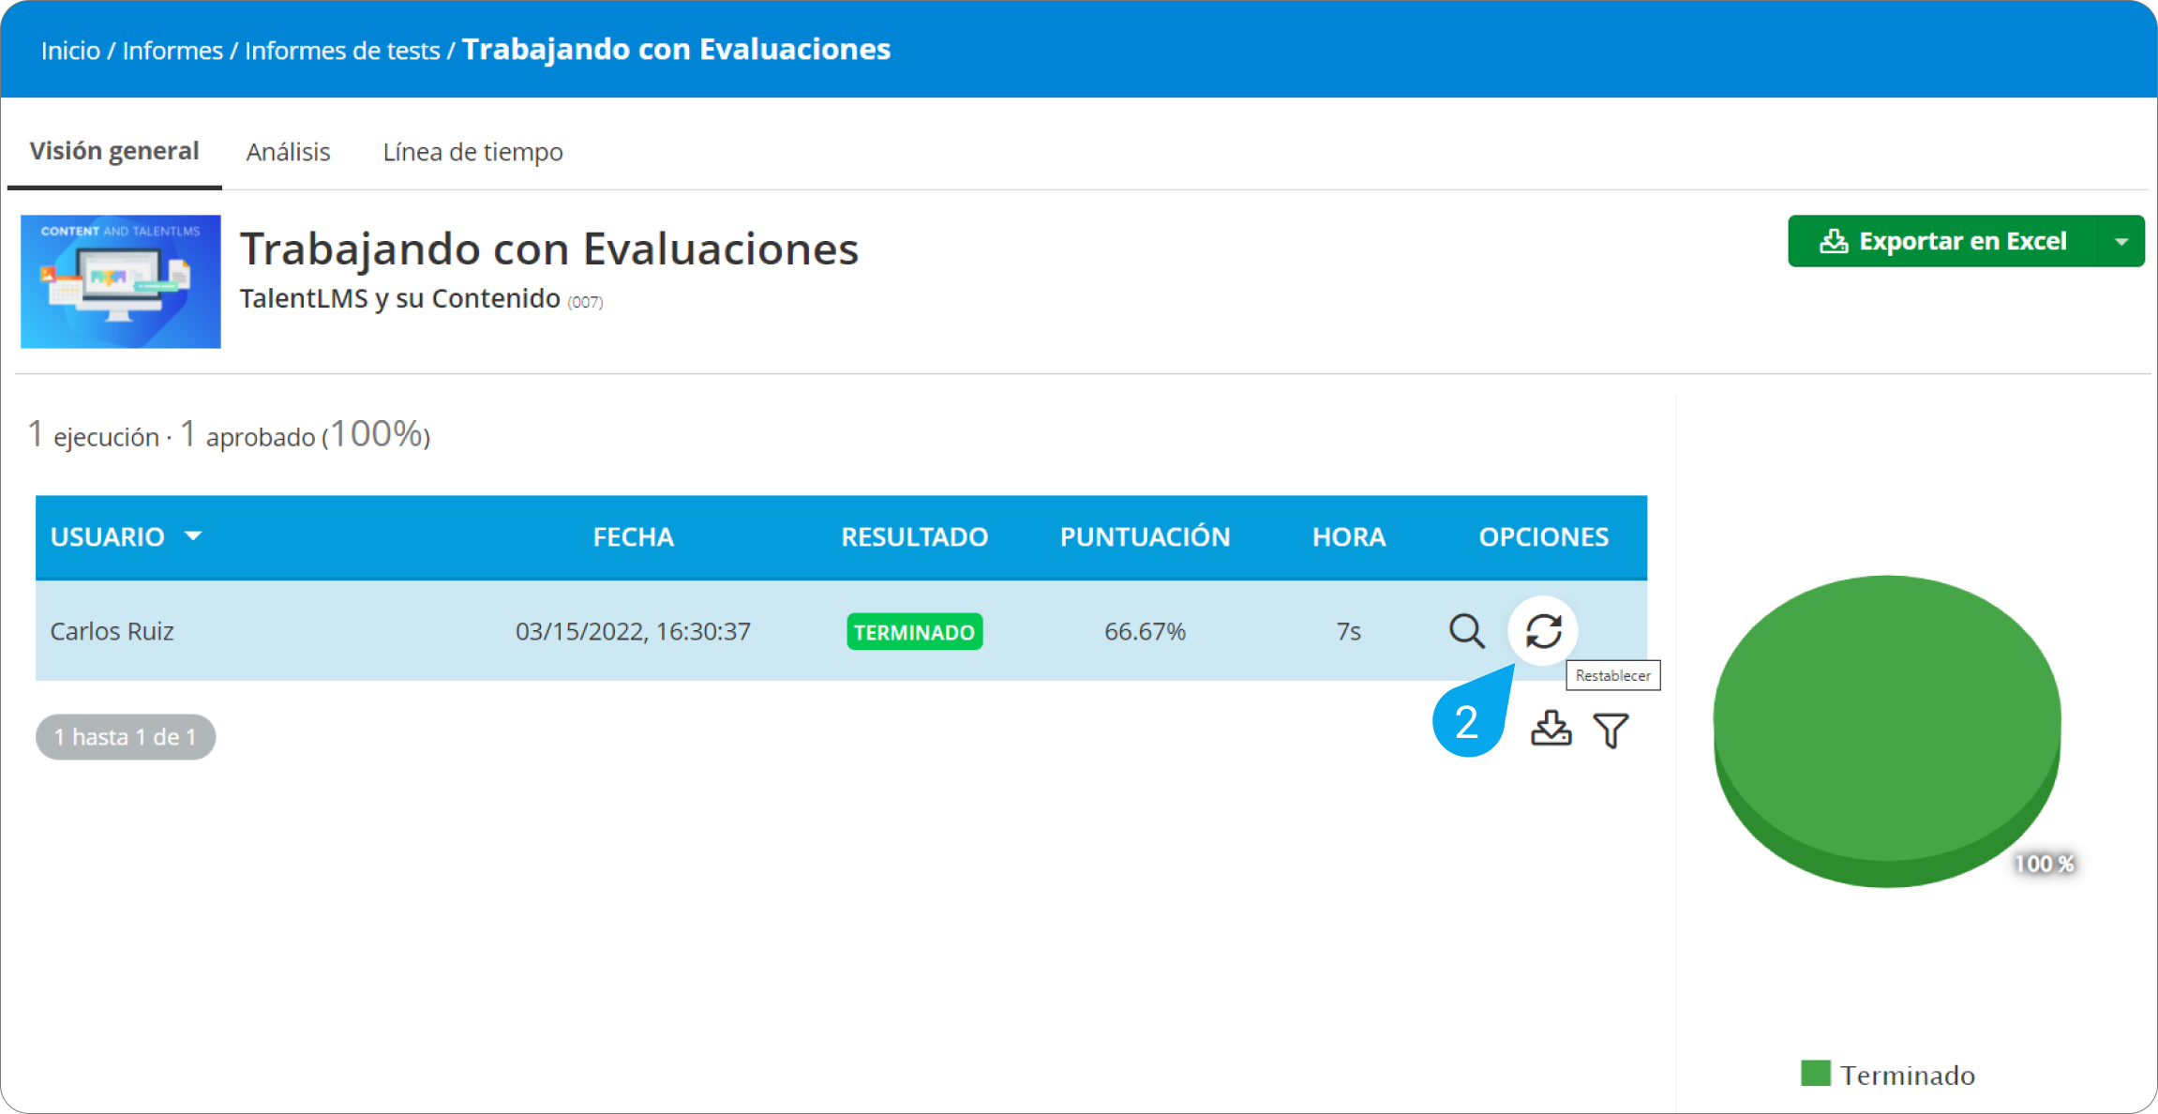Click the magnifier icon for Carlos Ruiz

[x=1466, y=631]
